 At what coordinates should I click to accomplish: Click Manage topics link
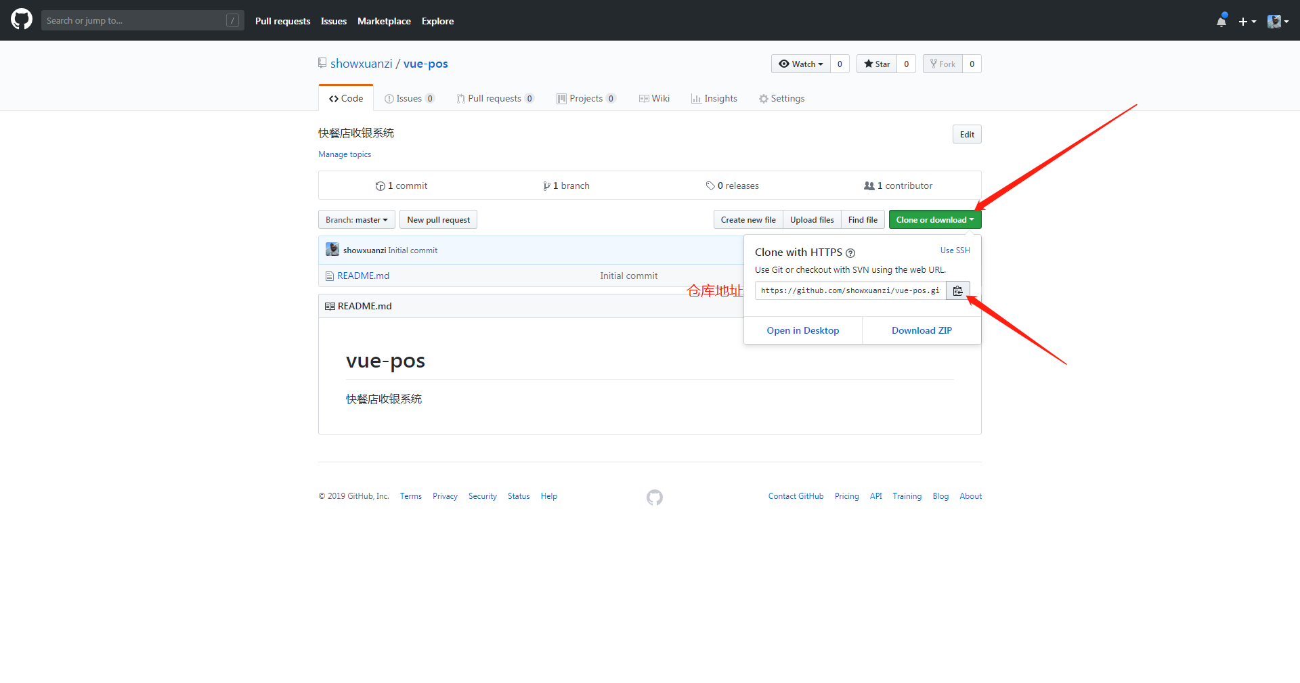(x=345, y=154)
